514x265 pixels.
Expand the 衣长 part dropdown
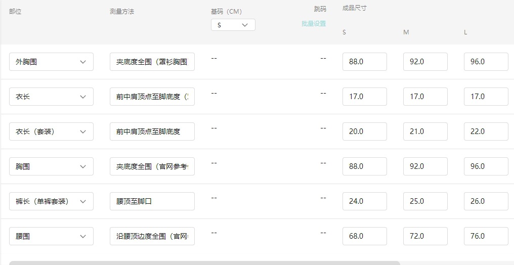tap(51, 97)
